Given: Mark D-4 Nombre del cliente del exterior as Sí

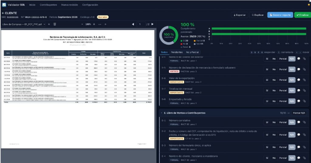Looking at the screenshot, I should coord(267,59).
